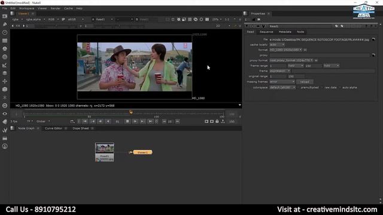The width and height of the screenshot is (383, 215).
Task: Jump to the first frame button
Action: click(x=85, y=121)
